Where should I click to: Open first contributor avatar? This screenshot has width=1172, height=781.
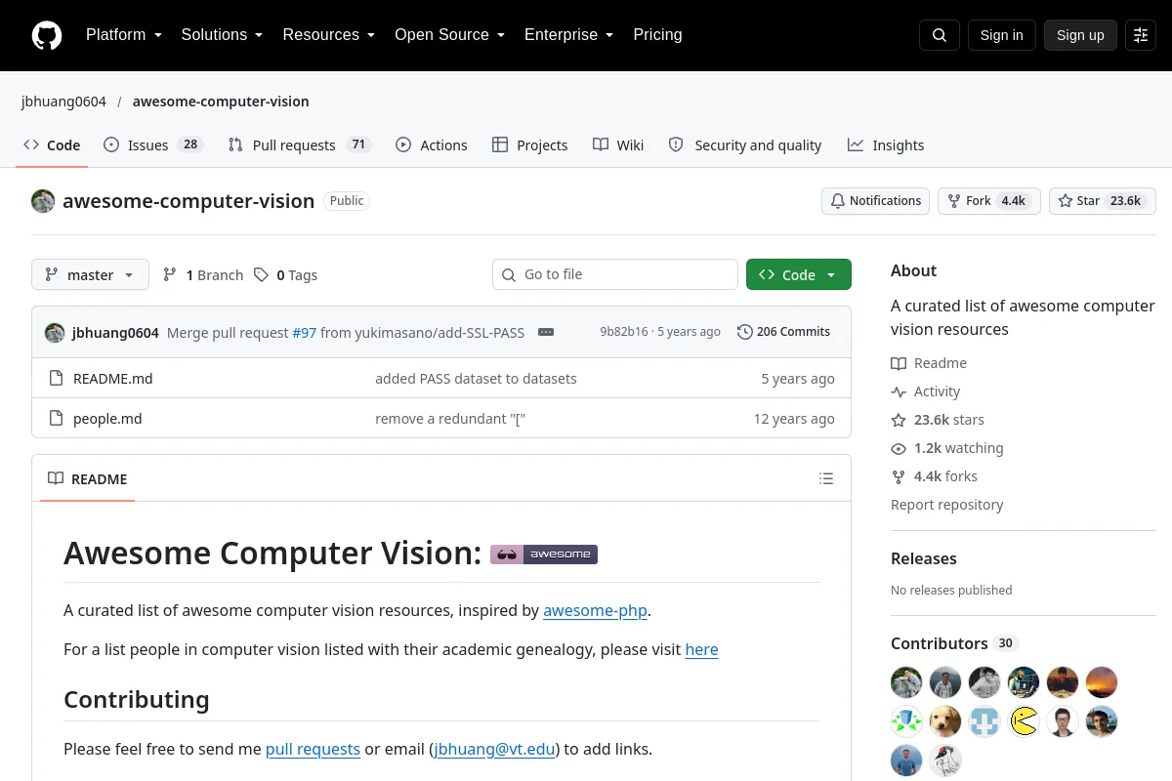tap(906, 682)
